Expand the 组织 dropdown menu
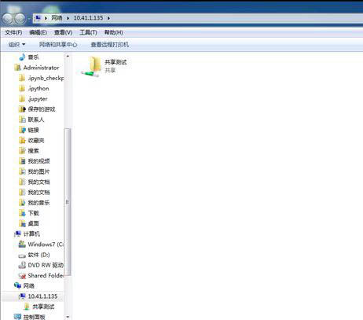Viewport: 363px width, 320px height. (x=16, y=45)
